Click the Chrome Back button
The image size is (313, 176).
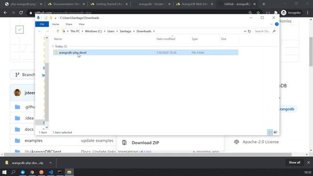click(5, 13)
